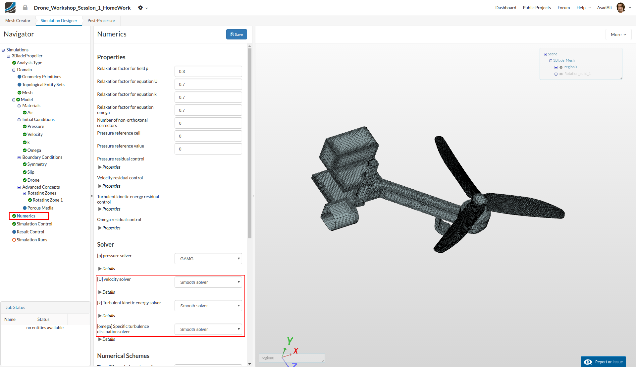Click the camera icon in Report an issue
The image size is (636, 367).
coord(588,362)
